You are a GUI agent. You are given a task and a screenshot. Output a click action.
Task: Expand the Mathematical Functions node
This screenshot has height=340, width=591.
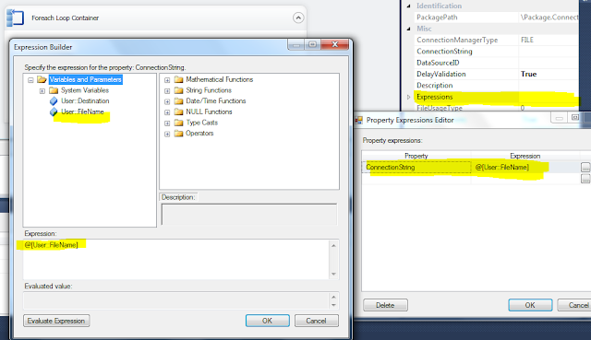pyautogui.click(x=167, y=80)
